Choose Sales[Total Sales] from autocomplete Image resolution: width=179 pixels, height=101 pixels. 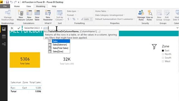pyautogui.click(x=59, y=48)
